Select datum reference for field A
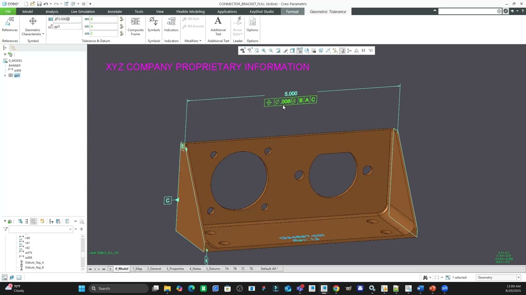Viewport: 526px width, 295px height. tap(122, 27)
